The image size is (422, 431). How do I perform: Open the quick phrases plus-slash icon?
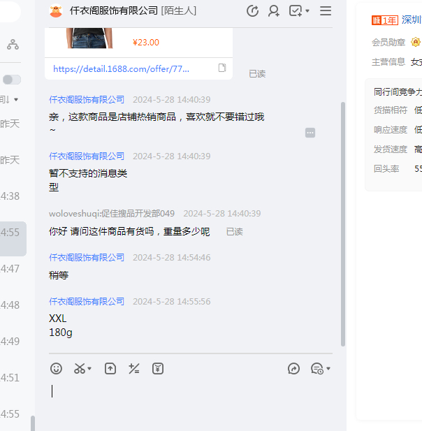click(134, 369)
